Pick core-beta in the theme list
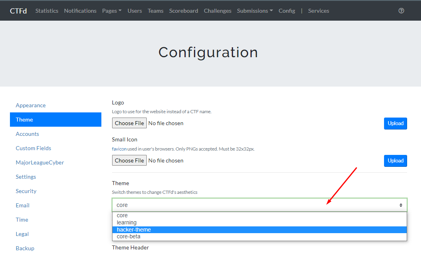 coord(128,236)
